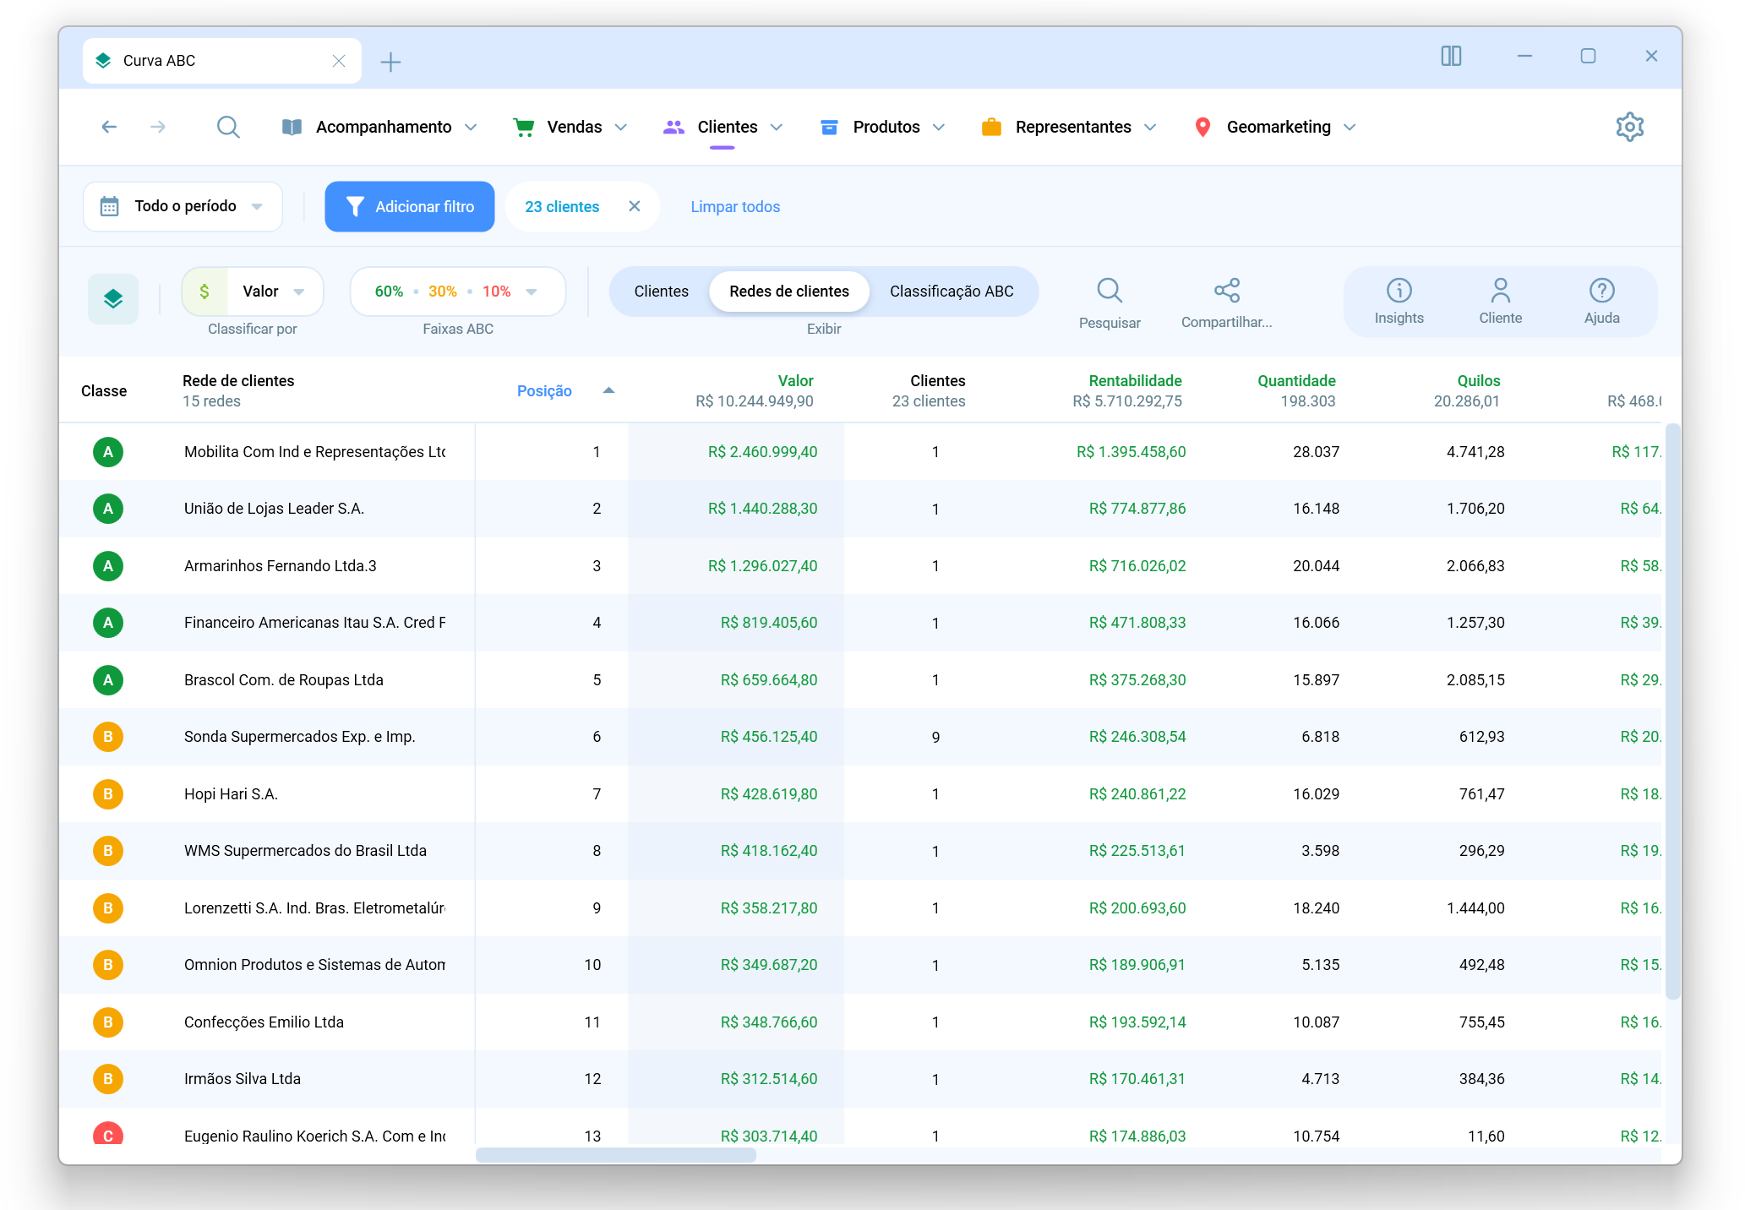Image resolution: width=1745 pixels, height=1210 pixels.
Task: Click the vertical scrollbar thumb
Action: (1671, 711)
